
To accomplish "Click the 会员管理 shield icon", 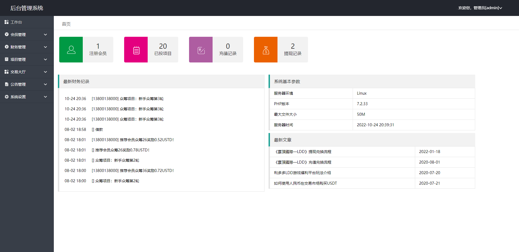I will tap(6, 34).
